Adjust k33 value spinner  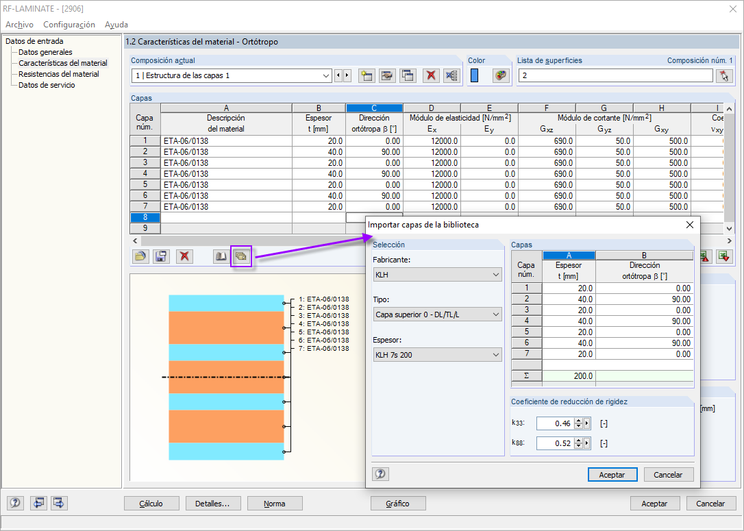[x=578, y=423]
